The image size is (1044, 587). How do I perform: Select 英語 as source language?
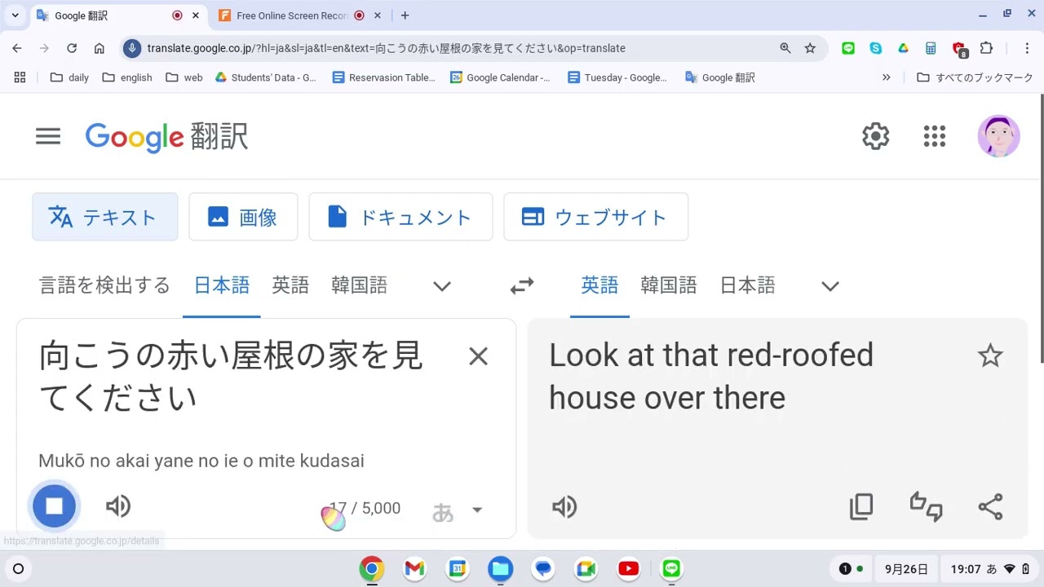(x=290, y=285)
